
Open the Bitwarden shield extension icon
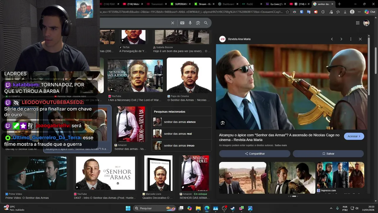302,12
